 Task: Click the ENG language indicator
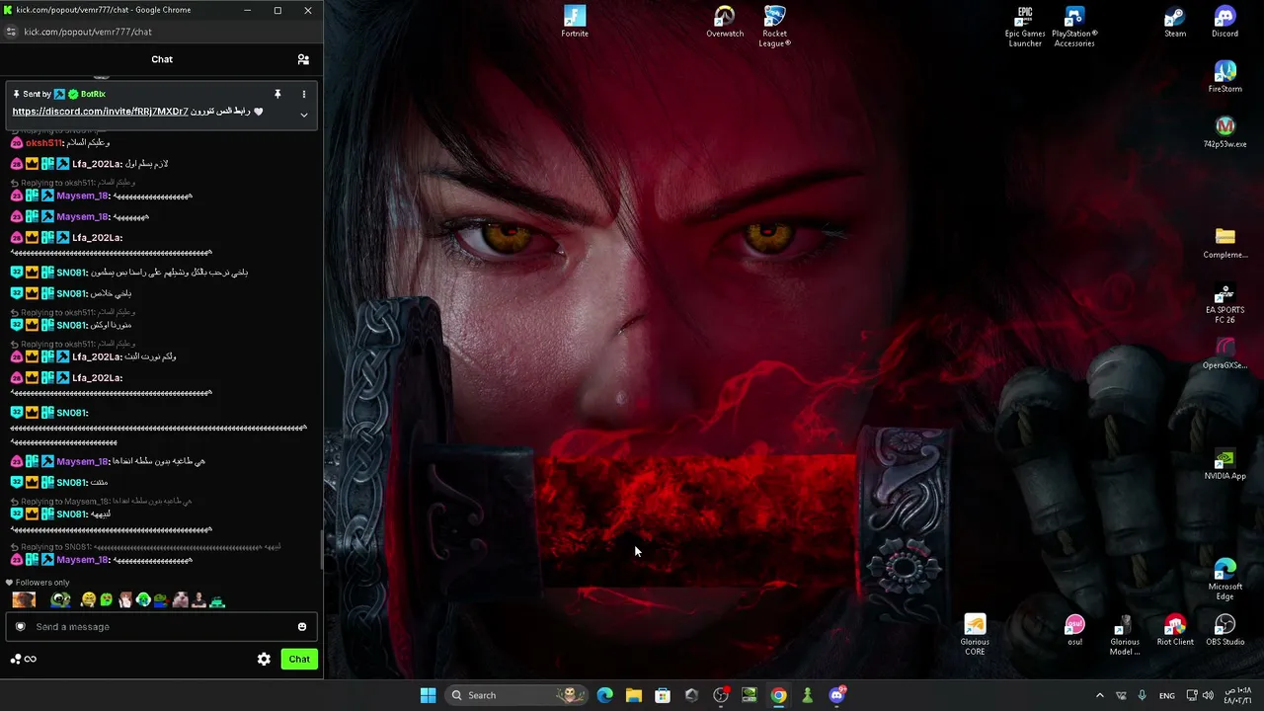tap(1166, 695)
